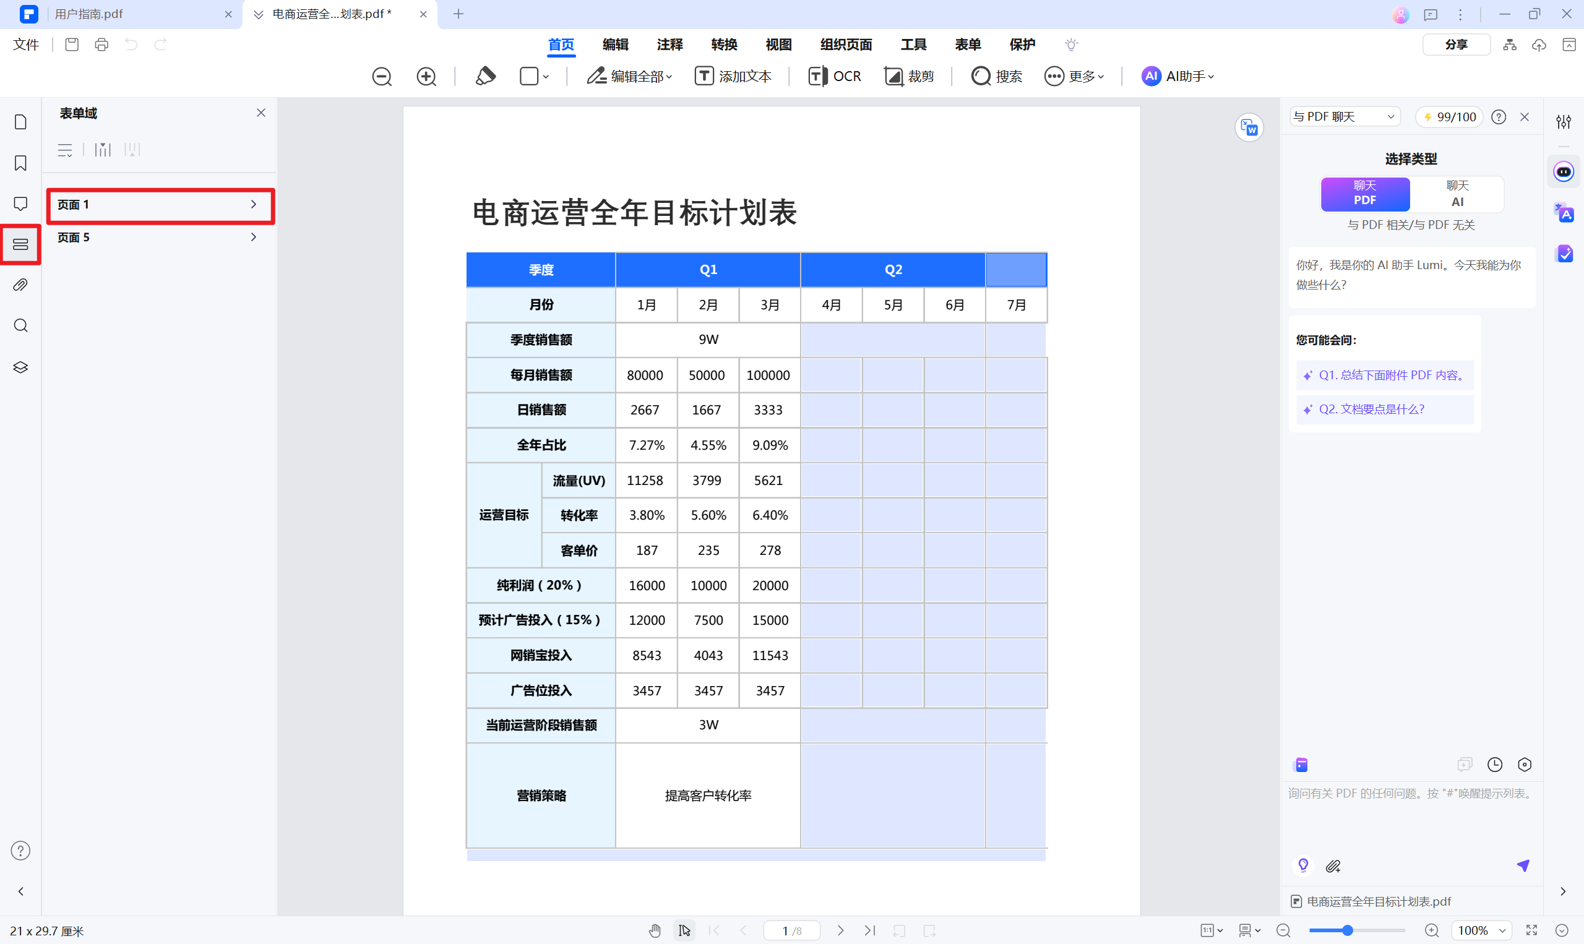Click 添加文本 to add text

733,76
